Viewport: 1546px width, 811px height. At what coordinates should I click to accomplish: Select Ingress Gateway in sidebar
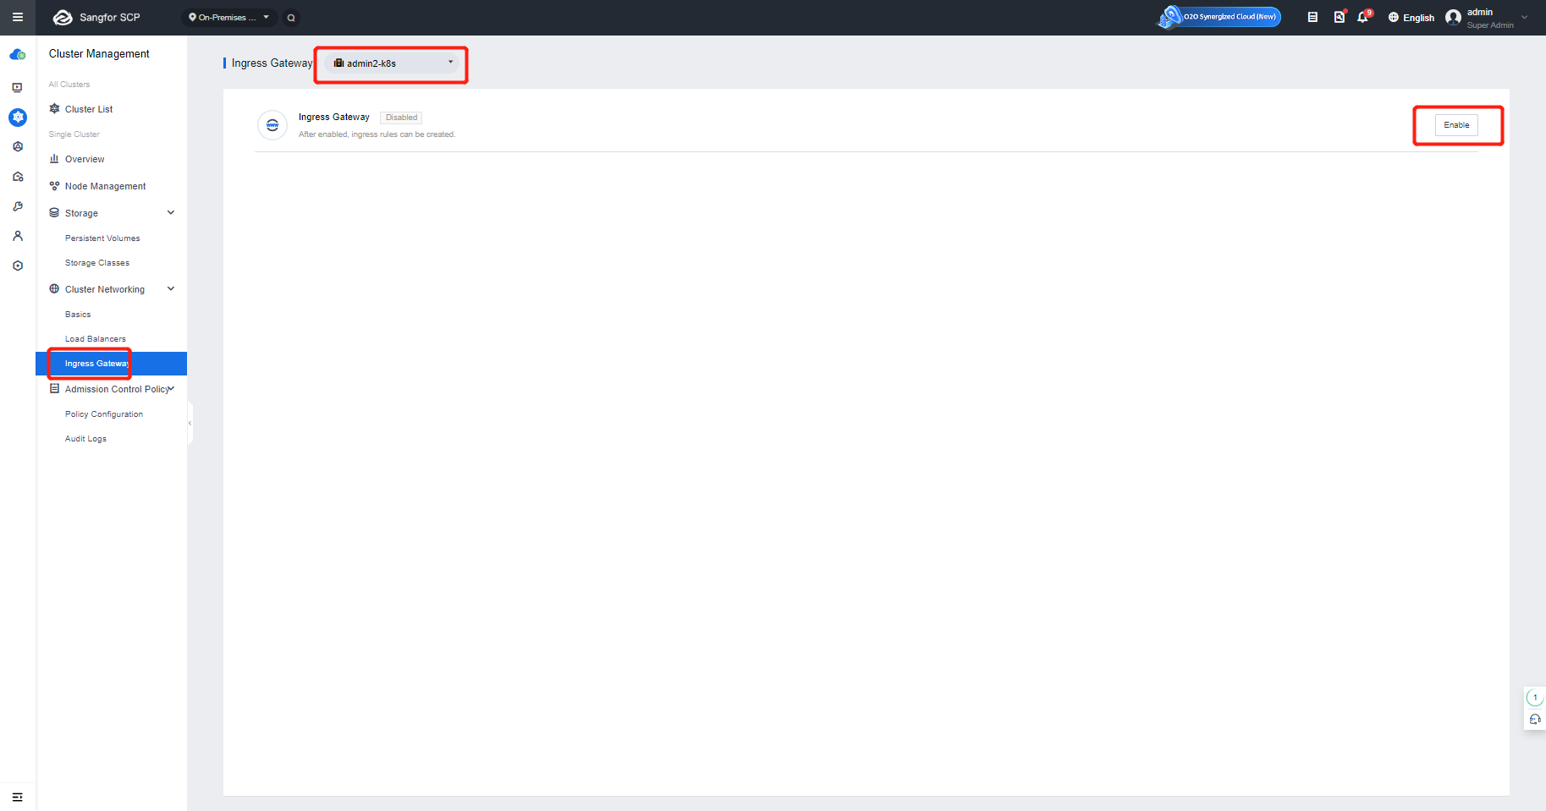tap(111, 364)
